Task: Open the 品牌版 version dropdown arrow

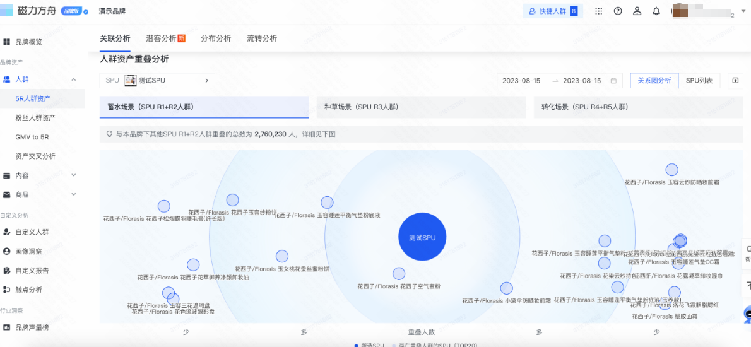Action: tap(86, 11)
